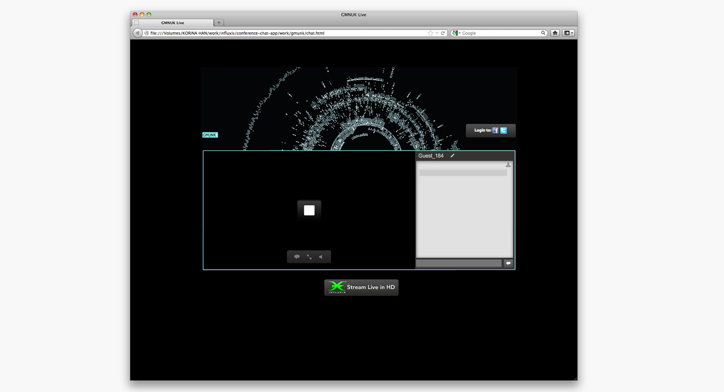The image size is (724, 392).
Task: Log in with the Twitter icon
Action: (503, 131)
